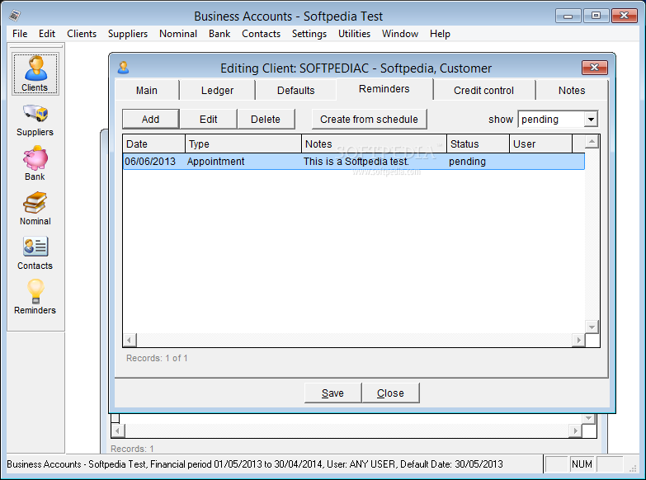Open the Reminders light bulb icon
This screenshot has width=646, height=480.
coord(35,297)
